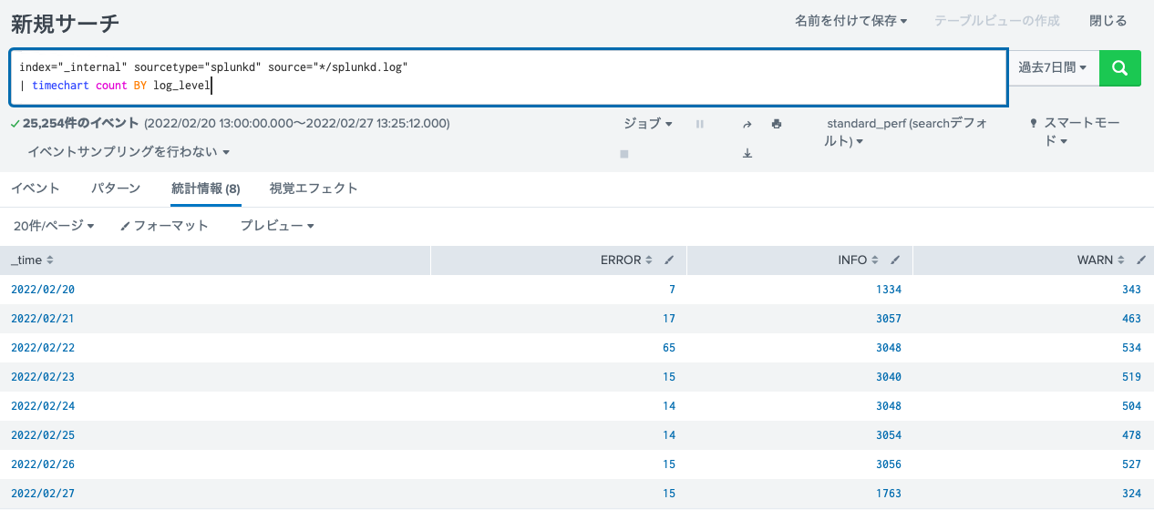The height and width of the screenshot is (520, 1154).
Task: Stop the search job
Action: (624, 154)
